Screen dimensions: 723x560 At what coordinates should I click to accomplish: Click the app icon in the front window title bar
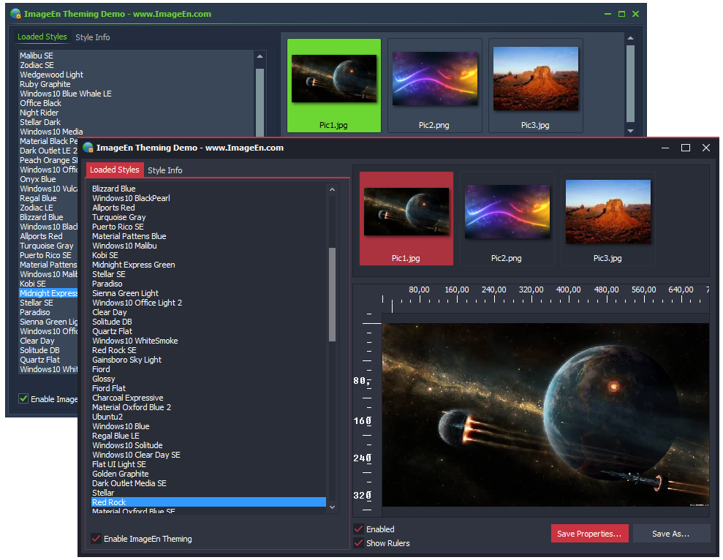click(88, 148)
